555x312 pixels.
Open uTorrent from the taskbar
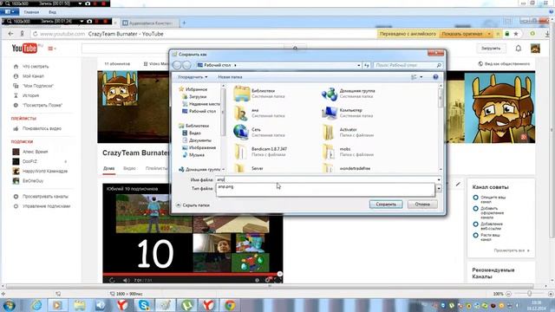(x=186, y=305)
